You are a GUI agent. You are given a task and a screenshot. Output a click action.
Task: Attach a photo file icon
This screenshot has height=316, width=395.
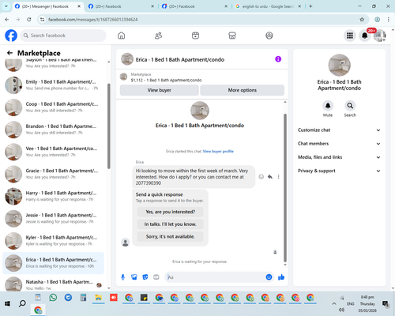(134, 277)
